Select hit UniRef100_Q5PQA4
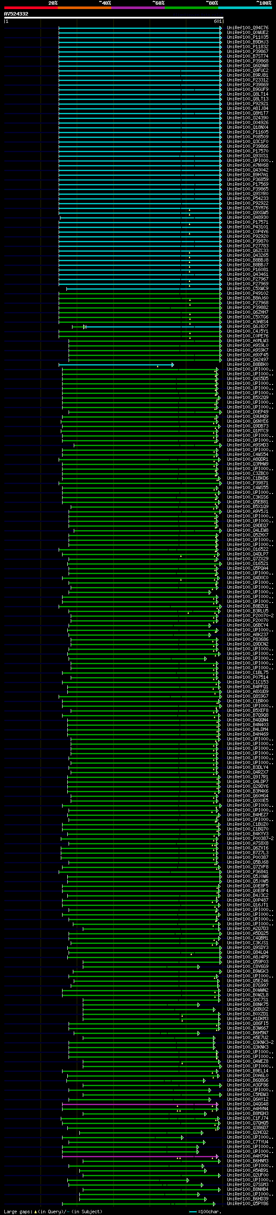 248,568
